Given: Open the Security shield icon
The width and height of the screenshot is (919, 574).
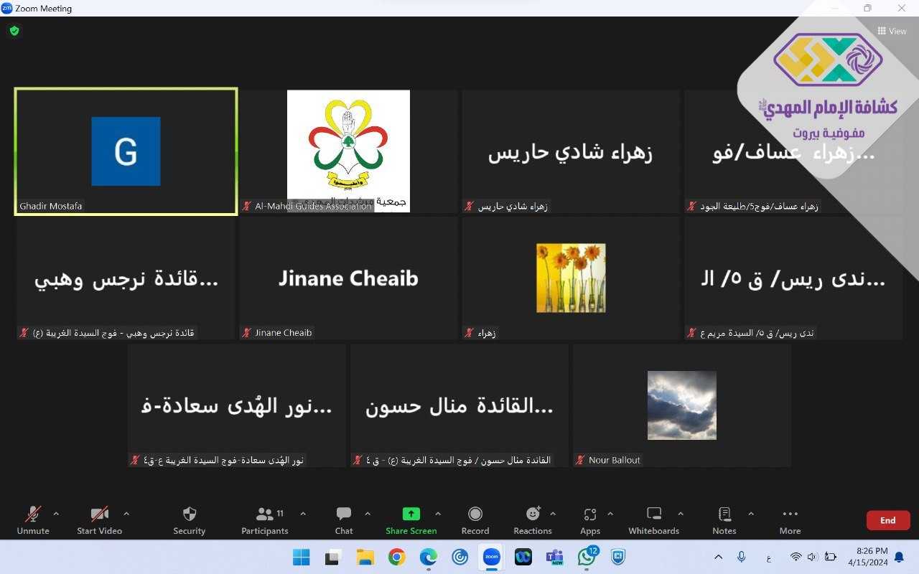Looking at the screenshot, I should [x=190, y=514].
